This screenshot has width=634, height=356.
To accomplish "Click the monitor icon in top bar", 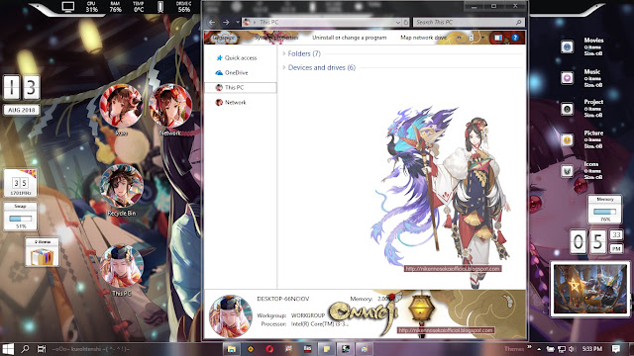I will click(x=68, y=7).
